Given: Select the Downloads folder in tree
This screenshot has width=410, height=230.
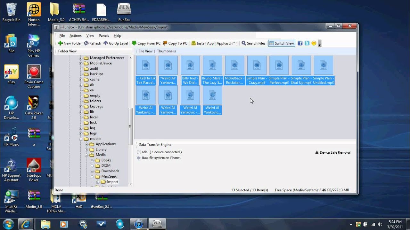Looking at the screenshot, I should tap(110, 171).
